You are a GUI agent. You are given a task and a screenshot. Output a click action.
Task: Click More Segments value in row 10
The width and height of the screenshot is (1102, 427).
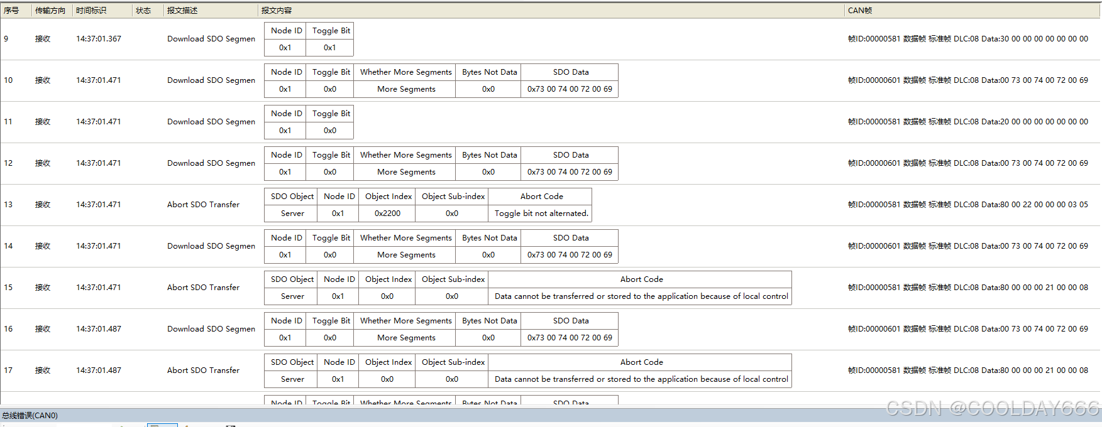pyautogui.click(x=406, y=89)
